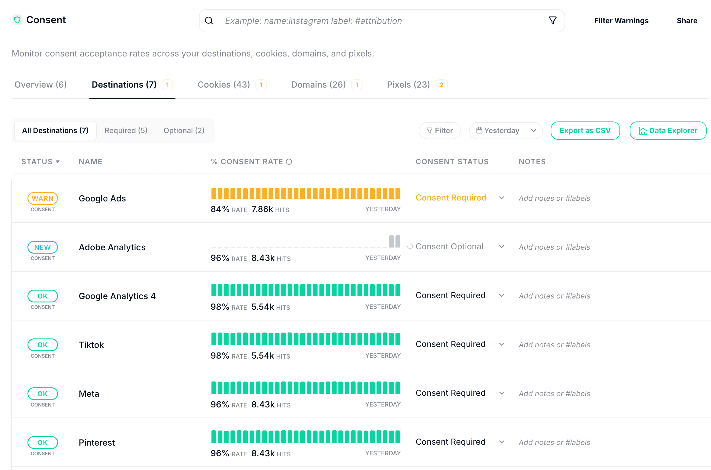Select the Required (5) segment filter
This screenshot has height=470, width=711.
tap(126, 131)
